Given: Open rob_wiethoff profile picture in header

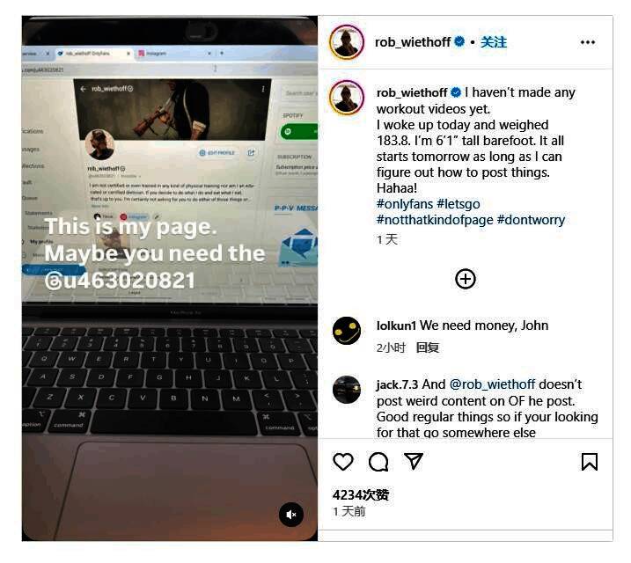Looking at the screenshot, I should [x=347, y=42].
